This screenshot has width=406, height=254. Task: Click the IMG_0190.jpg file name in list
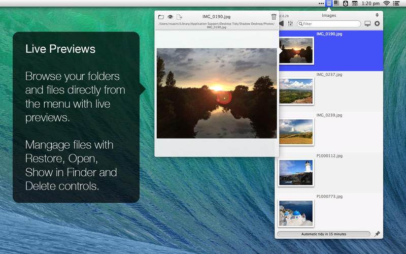[x=329, y=34]
